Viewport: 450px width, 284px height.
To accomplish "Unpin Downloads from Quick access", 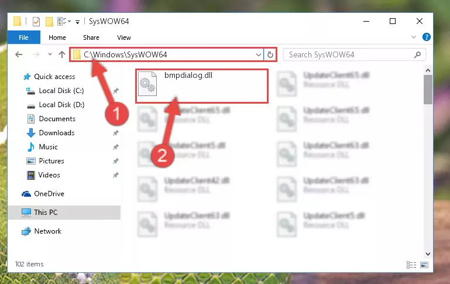I will pyautogui.click(x=116, y=133).
